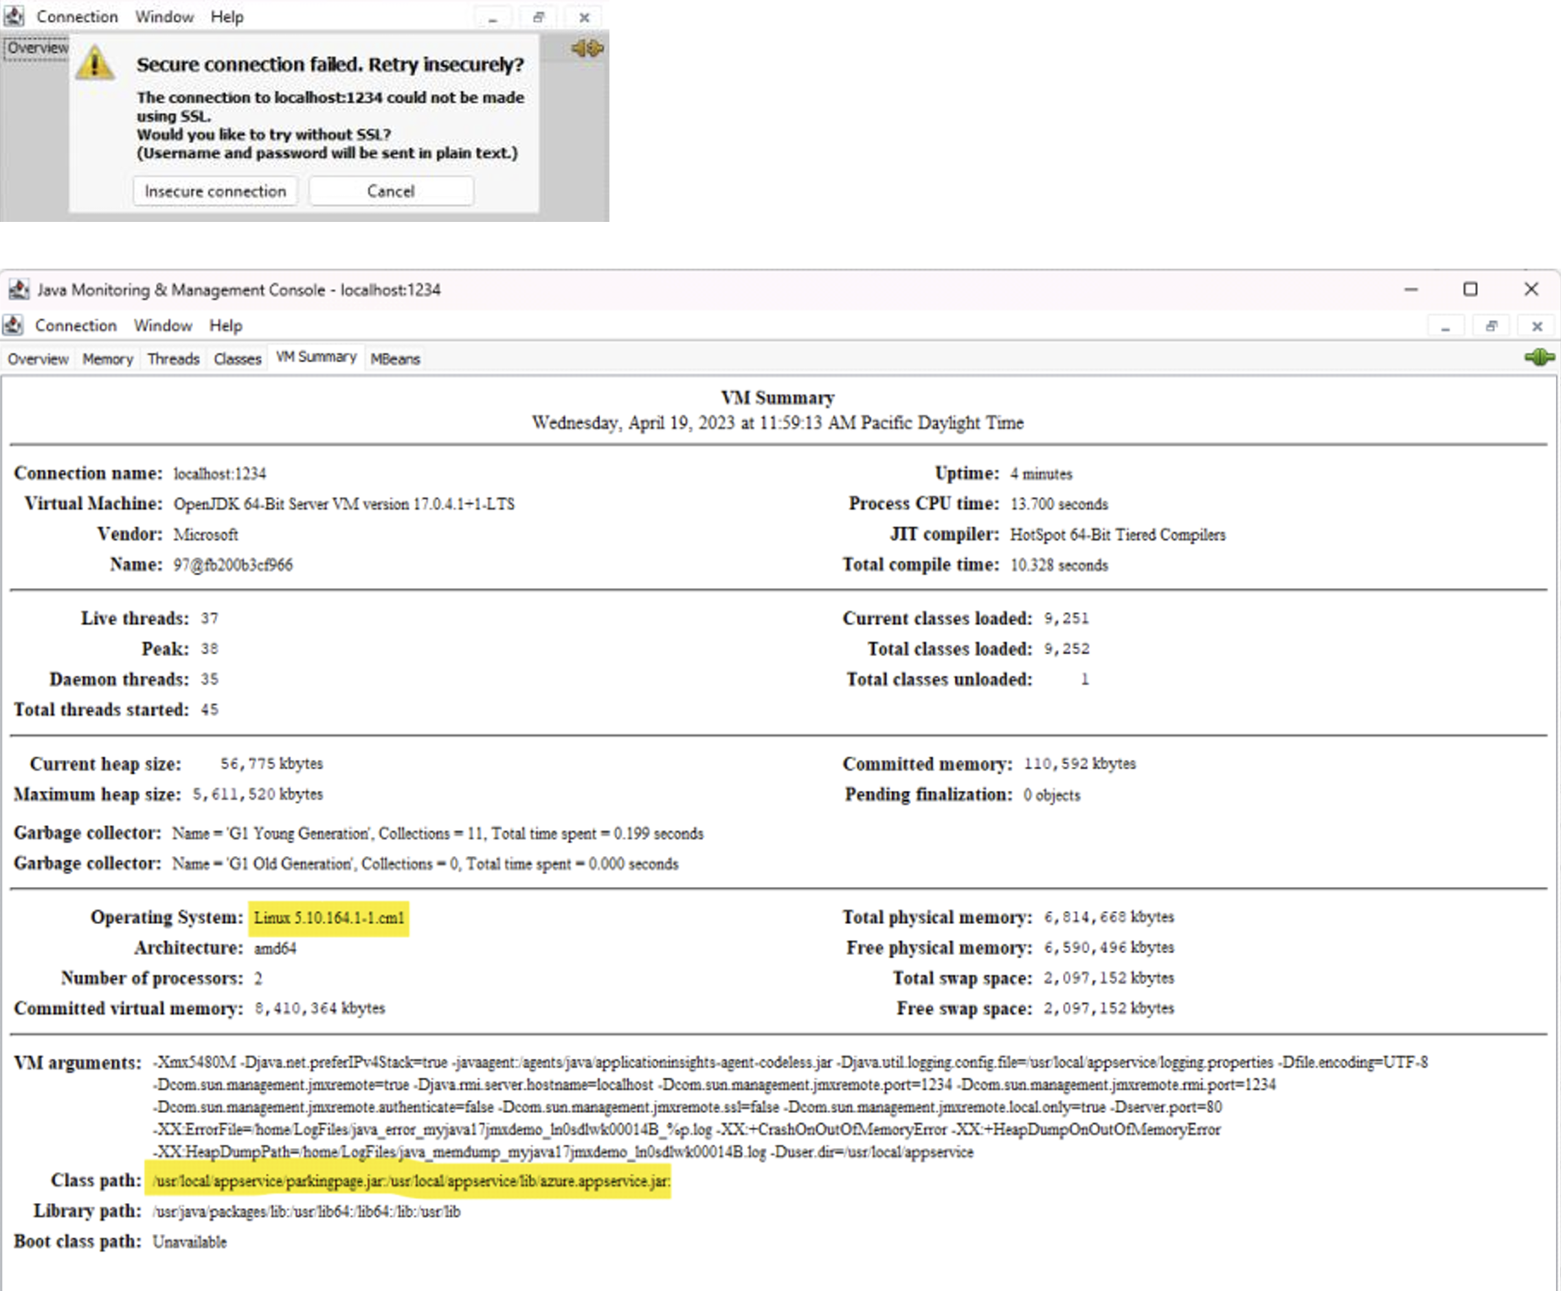Click the process CPU time 13.700 seconds
The width and height of the screenshot is (1561, 1291).
point(1059,504)
